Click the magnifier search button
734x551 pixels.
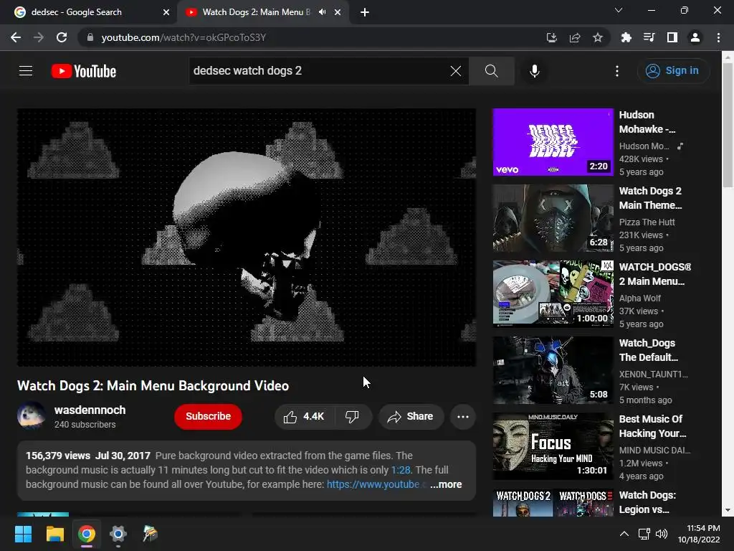pos(492,71)
